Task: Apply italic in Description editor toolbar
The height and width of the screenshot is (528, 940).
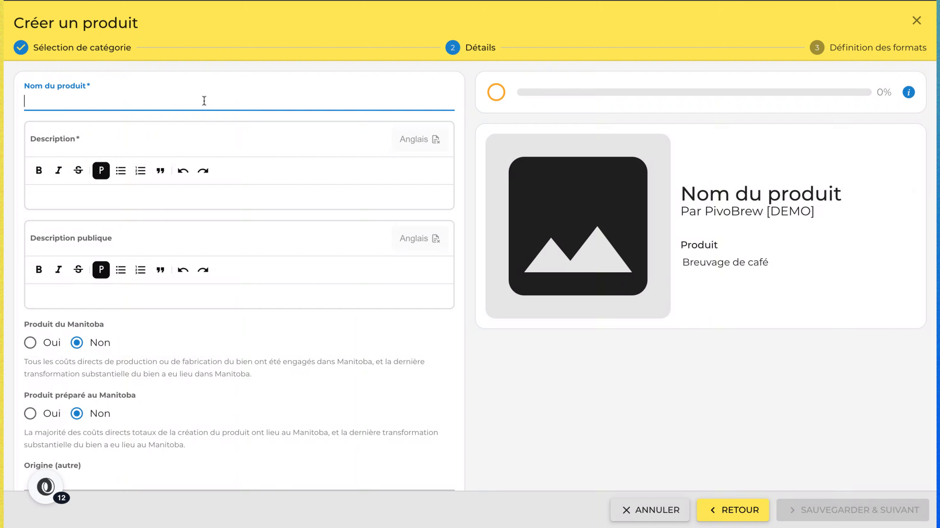Action: coord(58,171)
